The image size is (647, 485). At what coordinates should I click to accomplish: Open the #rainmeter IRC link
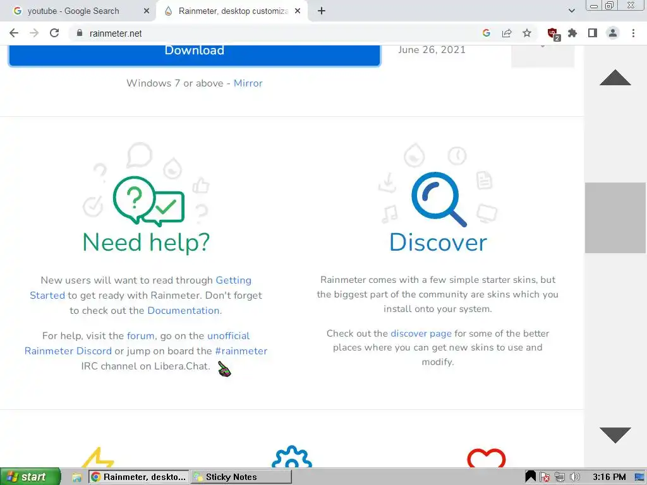[241, 351]
